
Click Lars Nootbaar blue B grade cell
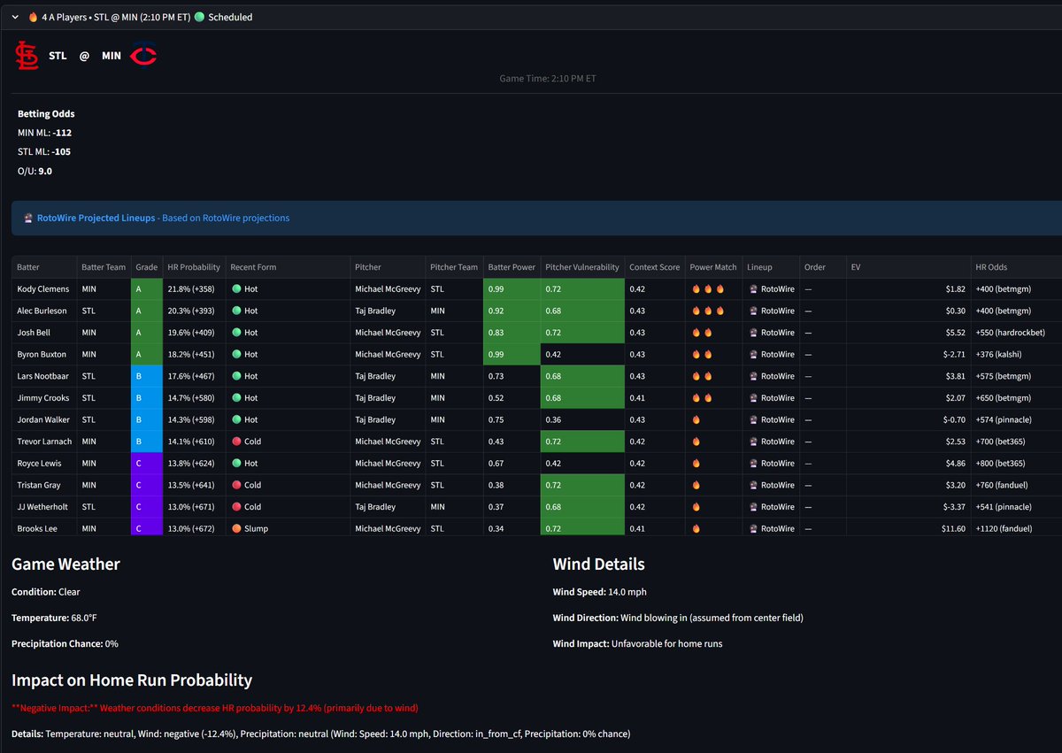pyautogui.click(x=147, y=376)
